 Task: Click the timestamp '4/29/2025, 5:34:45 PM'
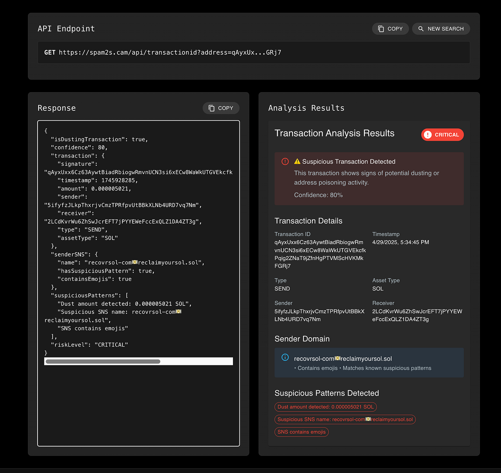pos(400,242)
